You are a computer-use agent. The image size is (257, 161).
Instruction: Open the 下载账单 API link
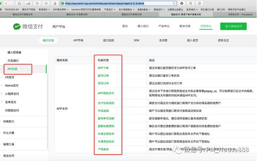tap(103, 149)
